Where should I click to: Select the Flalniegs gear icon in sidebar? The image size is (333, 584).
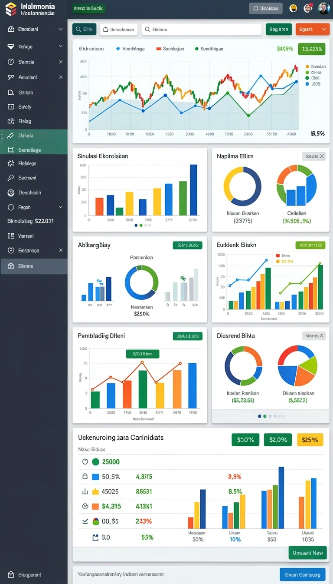pyautogui.click(x=11, y=163)
